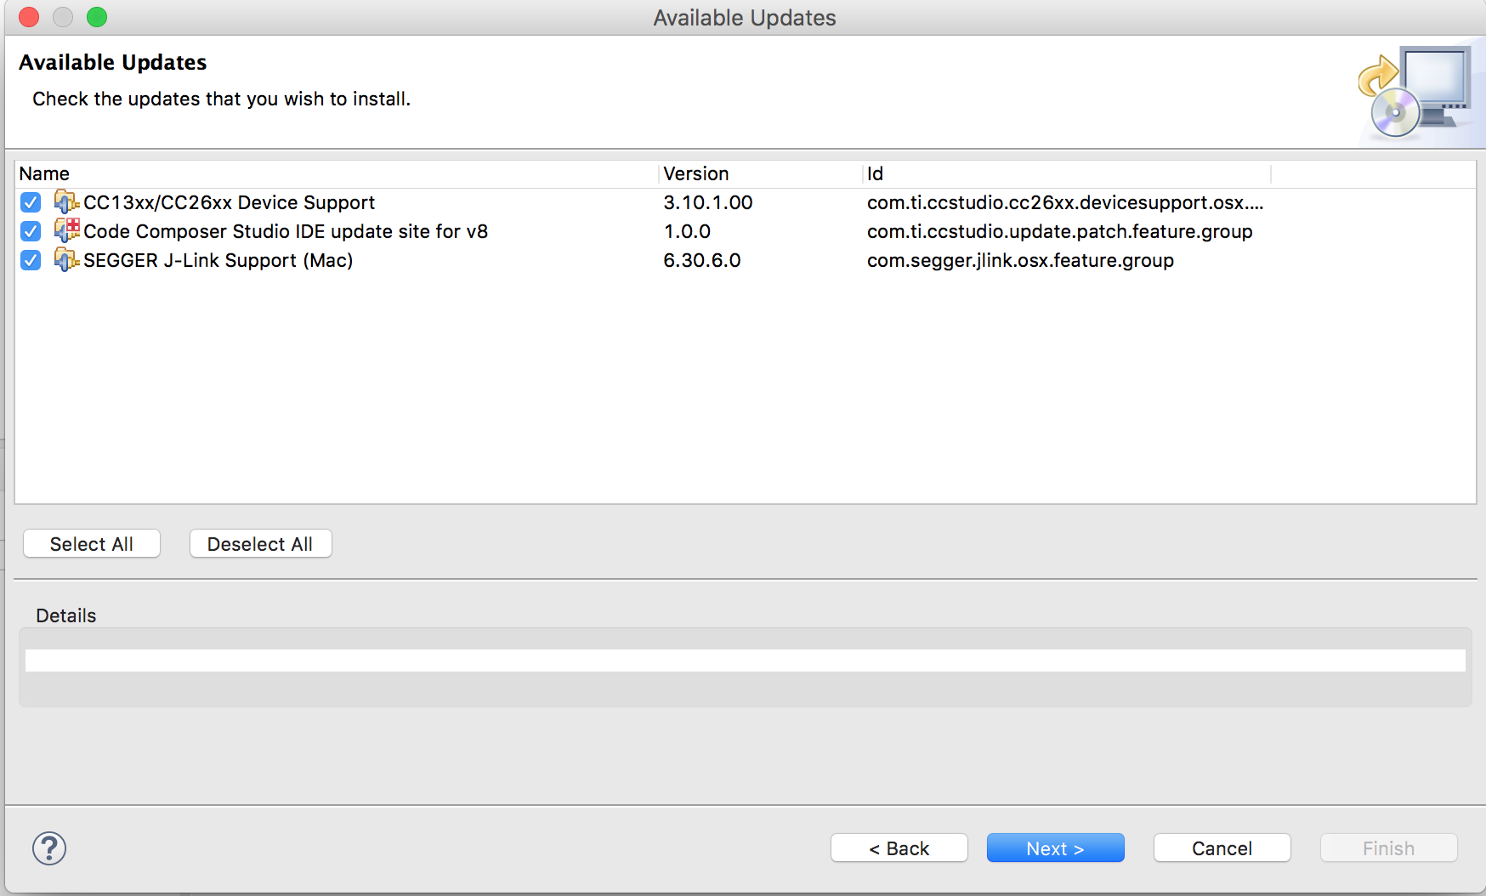Uncheck the SEGGER J-Link Support checkbox
Screen dimensions: 1486x896
pyautogui.click(x=31, y=260)
